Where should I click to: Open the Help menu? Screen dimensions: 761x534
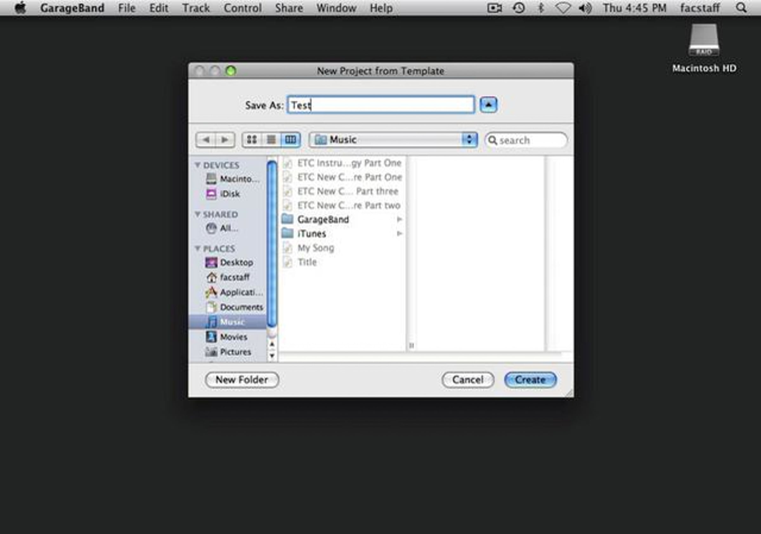pos(381,8)
